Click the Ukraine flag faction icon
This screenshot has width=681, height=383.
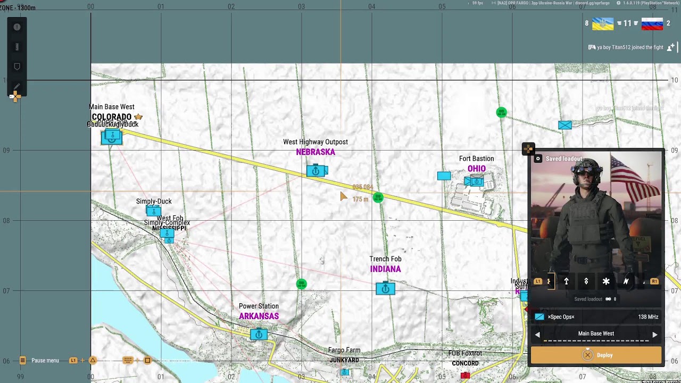point(602,23)
